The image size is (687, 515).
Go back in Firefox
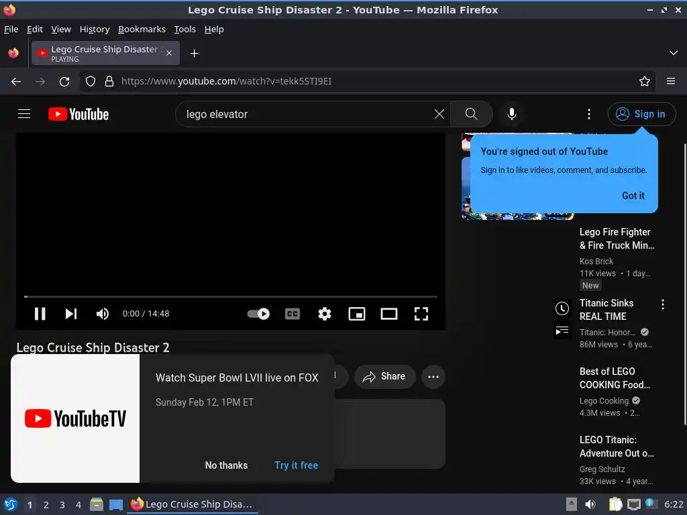tap(16, 81)
